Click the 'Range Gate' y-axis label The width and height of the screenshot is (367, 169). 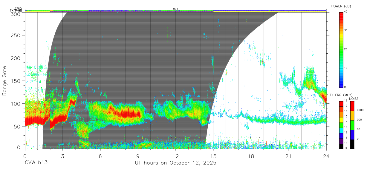coord(4,81)
